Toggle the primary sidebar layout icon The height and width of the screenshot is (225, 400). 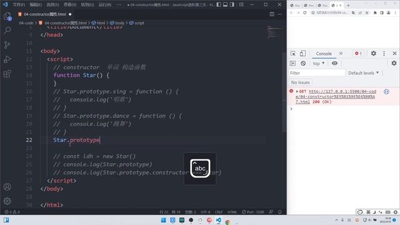pos(219,4)
